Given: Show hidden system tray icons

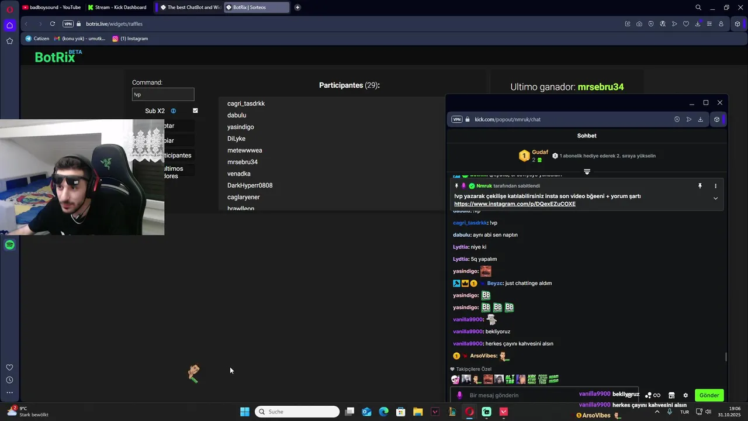Looking at the screenshot, I should pyautogui.click(x=657, y=412).
